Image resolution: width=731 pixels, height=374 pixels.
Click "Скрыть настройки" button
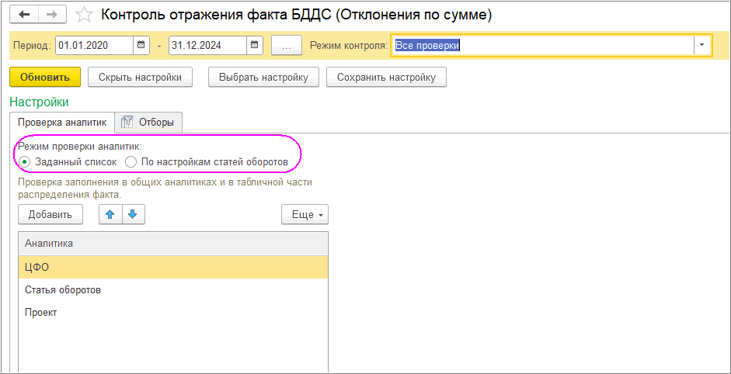tap(140, 78)
